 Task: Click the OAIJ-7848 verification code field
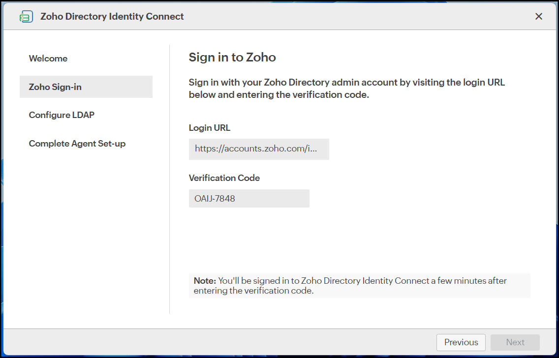coord(249,199)
